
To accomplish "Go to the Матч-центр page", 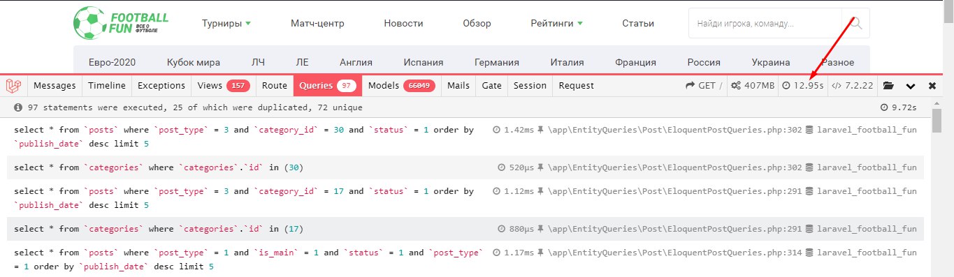I will click(x=317, y=23).
